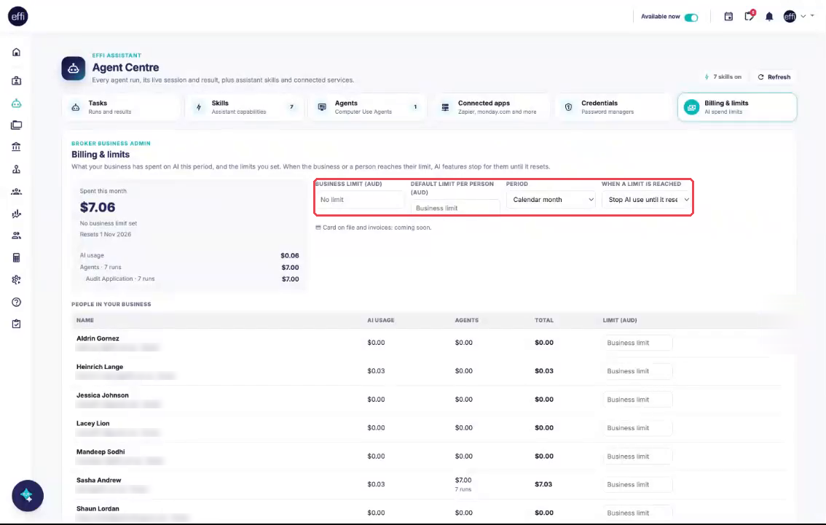
Task: Click the effi logo
Action: (18, 16)
